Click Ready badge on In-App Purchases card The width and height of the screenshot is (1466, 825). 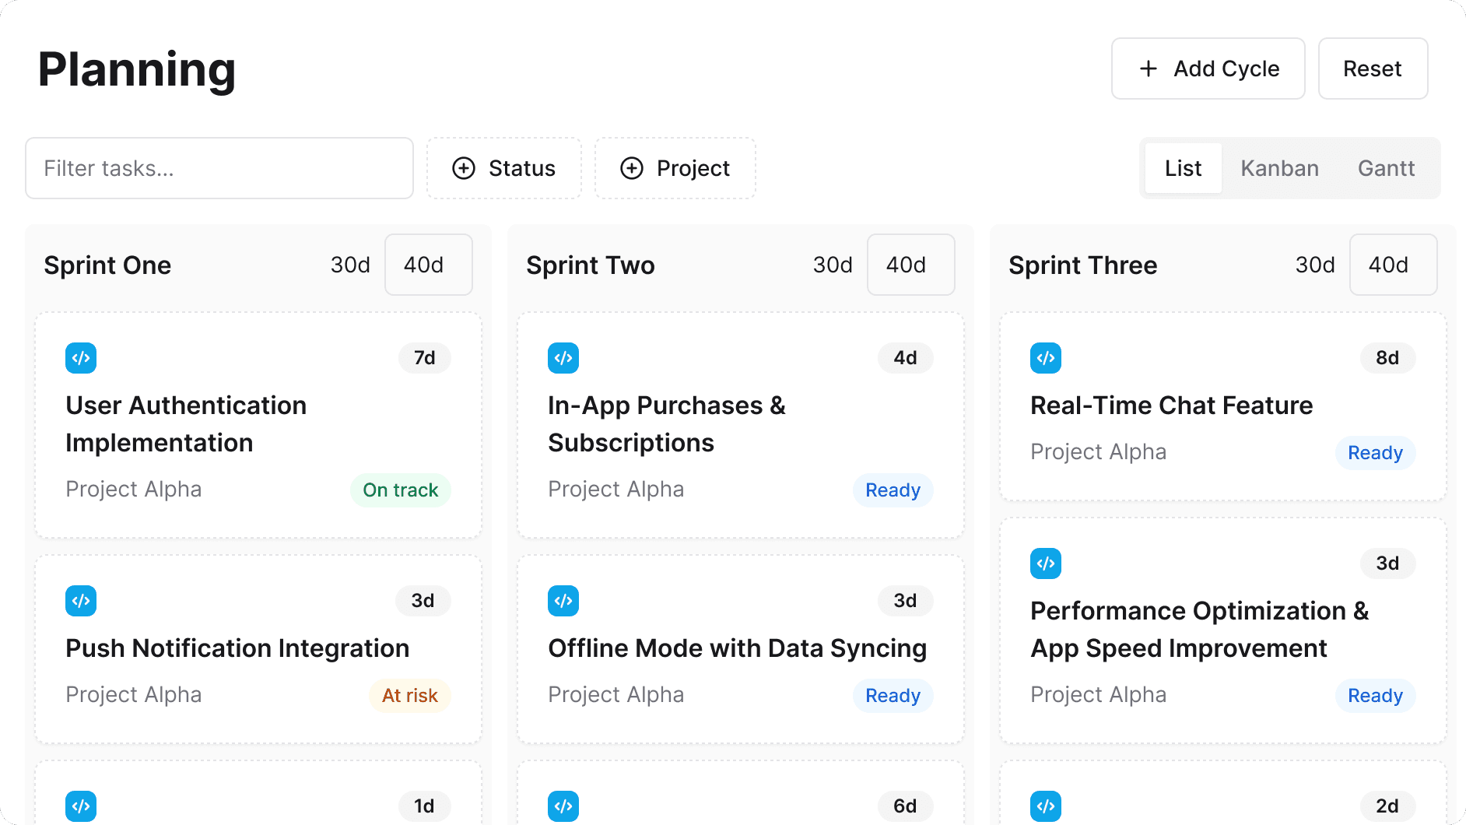pyautogui.click(x=893, y=490)
